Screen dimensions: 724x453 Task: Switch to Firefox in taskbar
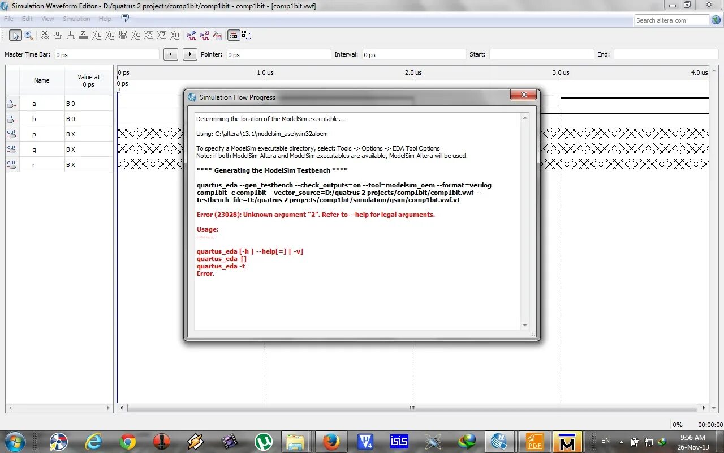[331, 442]
